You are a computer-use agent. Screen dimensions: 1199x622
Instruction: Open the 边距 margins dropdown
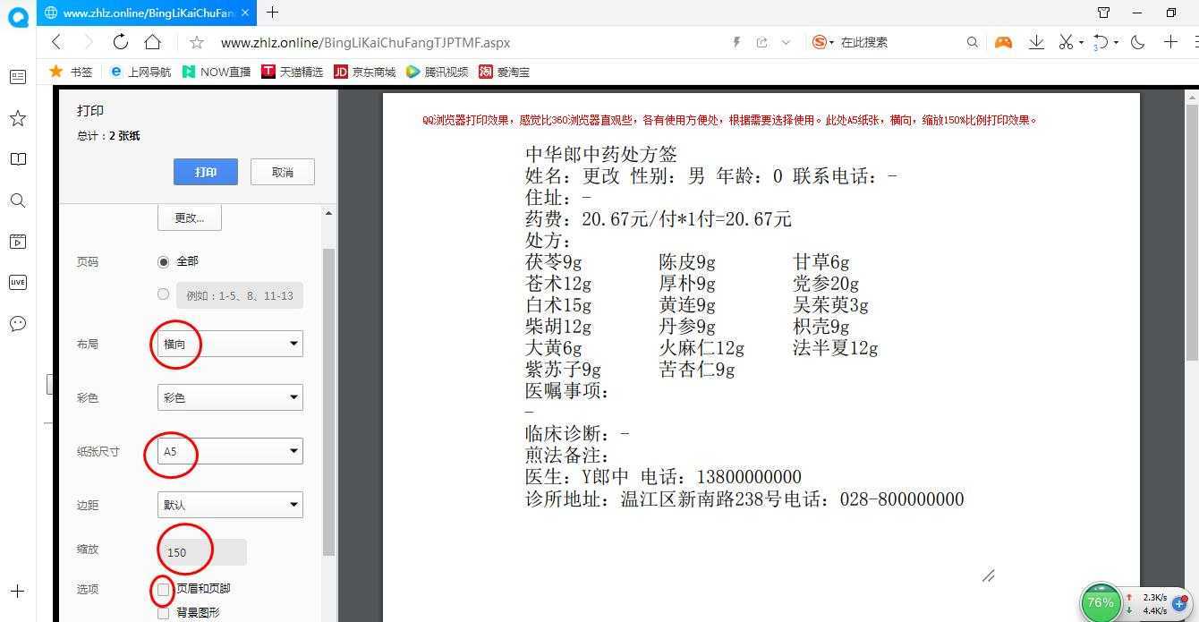pos(229,505)
